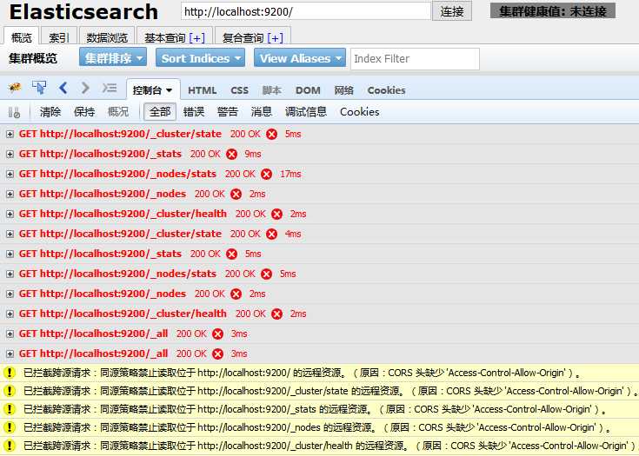This screenshot has width=639, height=456.
Task: Click the warning icon for _nodes CORS message
Action: click(x=10, y=427)
